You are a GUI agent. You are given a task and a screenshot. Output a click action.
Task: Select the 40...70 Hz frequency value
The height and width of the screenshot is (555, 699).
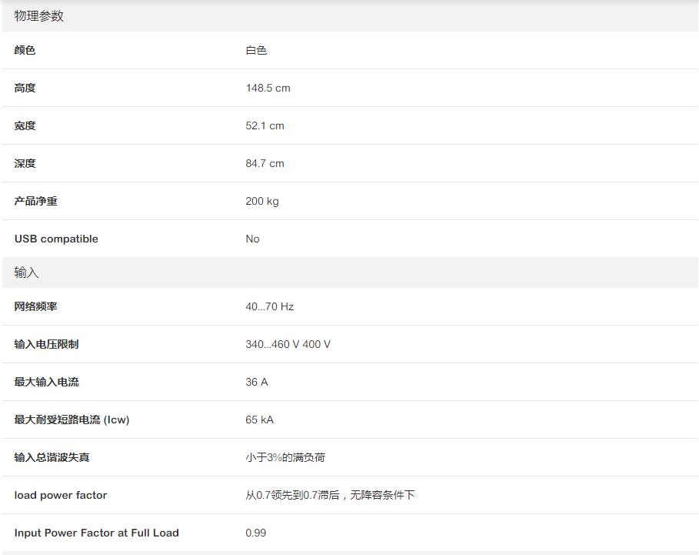[x=269, y=306]
